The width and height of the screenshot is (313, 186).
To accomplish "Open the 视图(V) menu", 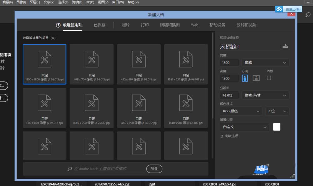I will pos(103,2).
